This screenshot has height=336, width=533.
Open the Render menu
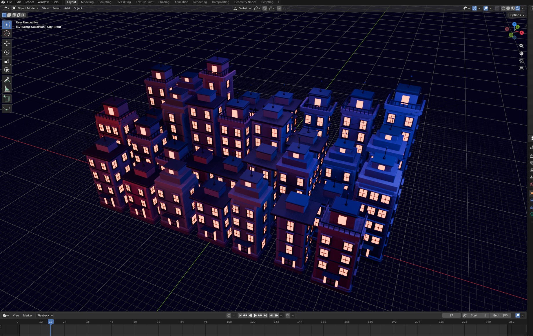[x=29, y=2]
